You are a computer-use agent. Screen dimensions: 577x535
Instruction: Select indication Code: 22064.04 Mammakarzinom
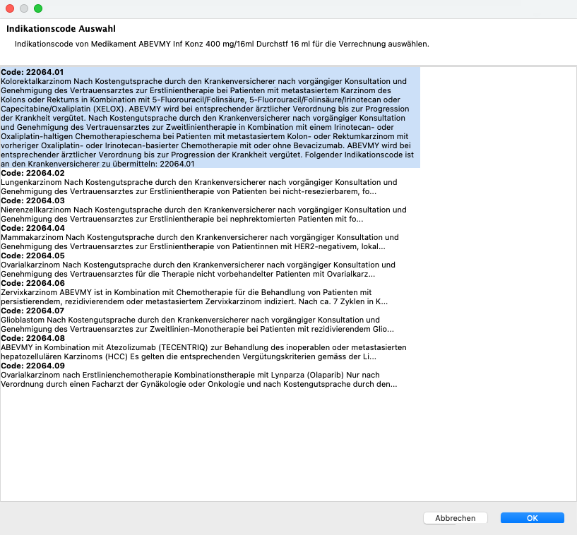[210, 237]
